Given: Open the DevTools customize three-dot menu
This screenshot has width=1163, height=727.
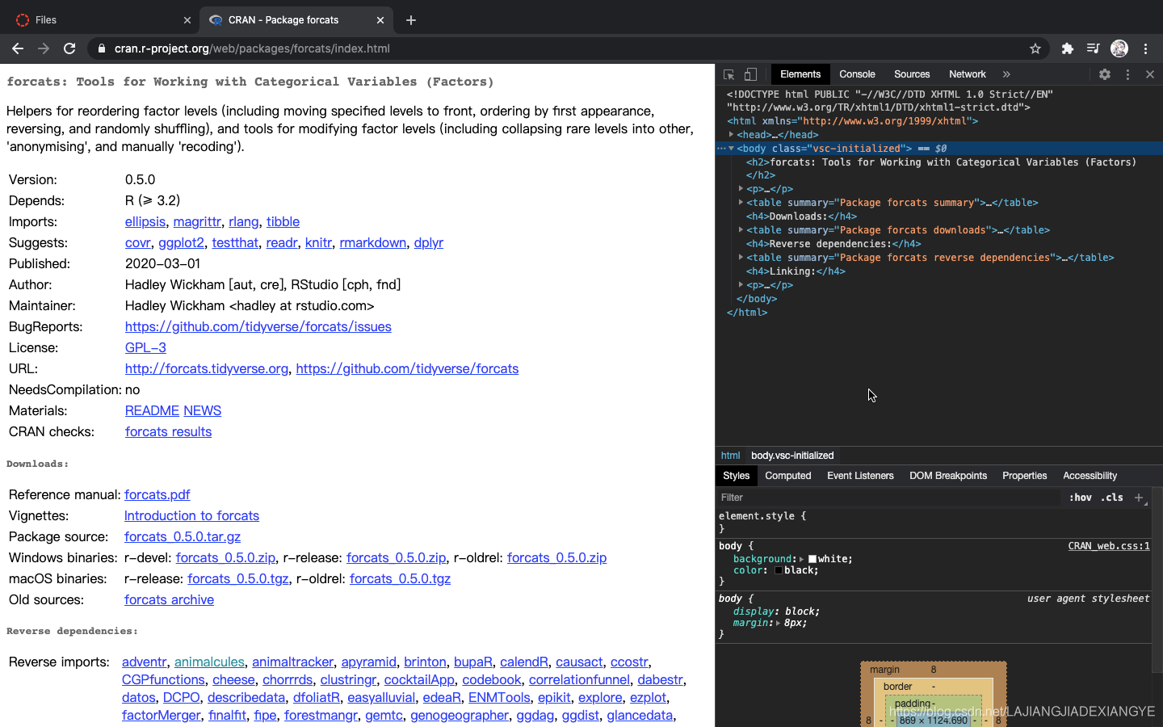Looking at the screenshot, I should pos(1128,74).
